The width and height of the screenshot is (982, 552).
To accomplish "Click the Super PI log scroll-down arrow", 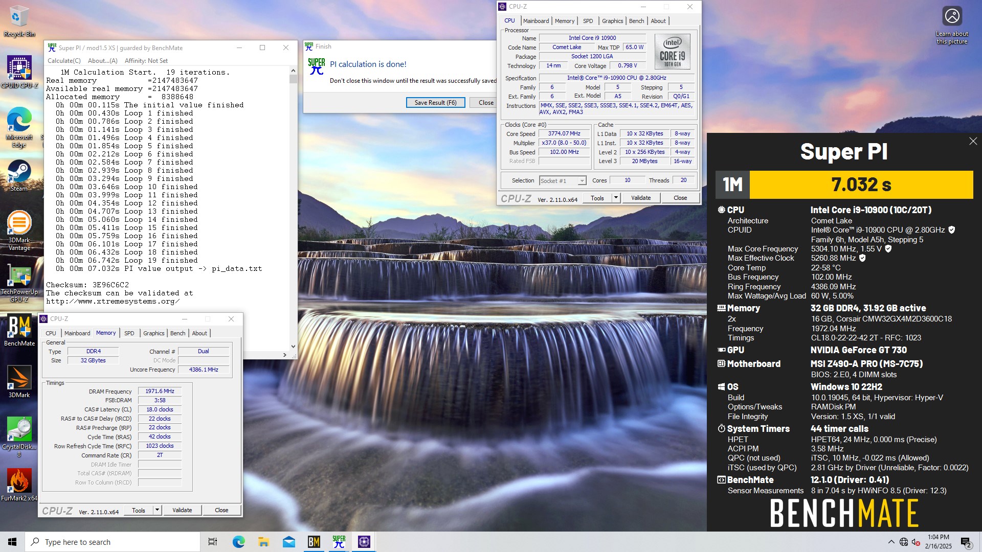I will [293, 346].
